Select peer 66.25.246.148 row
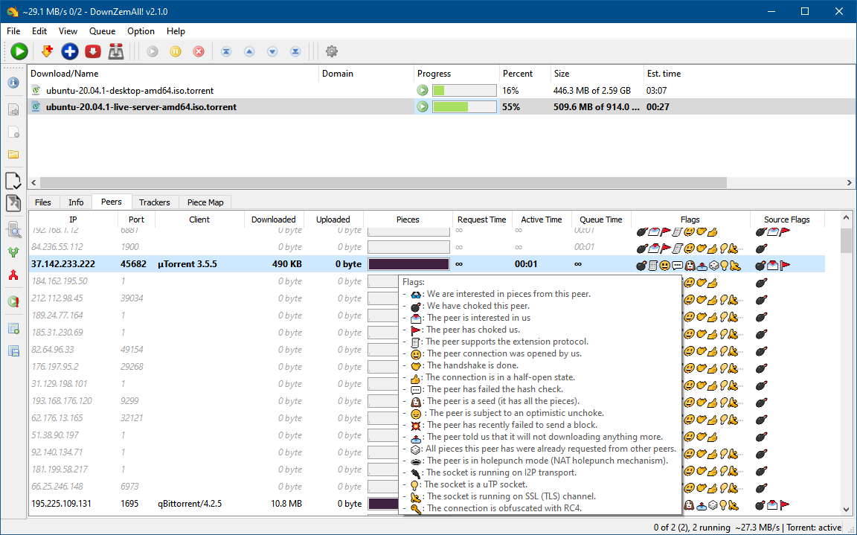The image size is (857, 535). pos(426,487)
